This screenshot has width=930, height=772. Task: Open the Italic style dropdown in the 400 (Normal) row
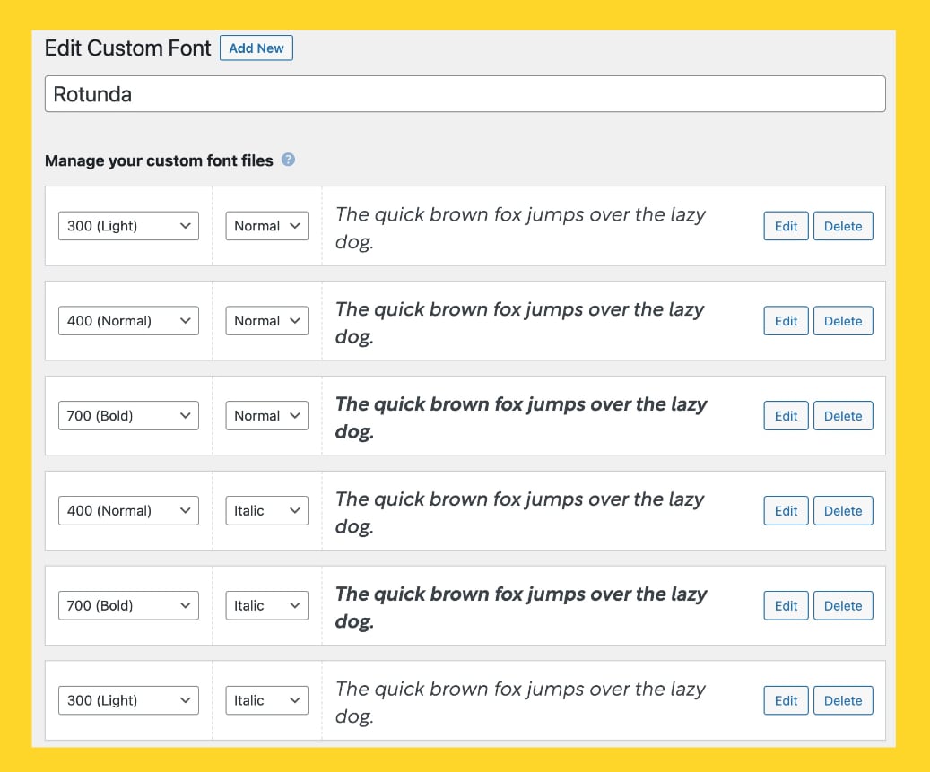click(x=267, y=510)
